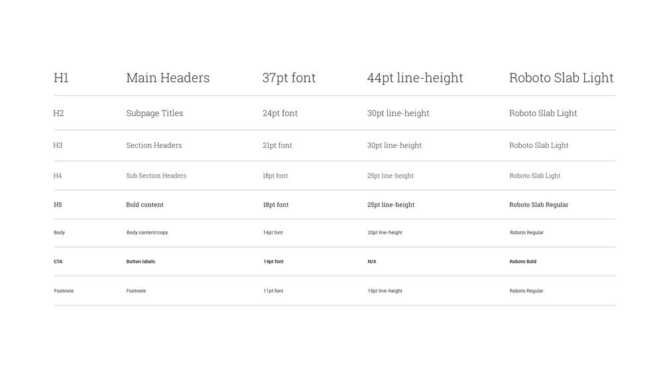Select the "44pt line-height" text
This screenshot has height=373, width=663.
tap(415, 78)
